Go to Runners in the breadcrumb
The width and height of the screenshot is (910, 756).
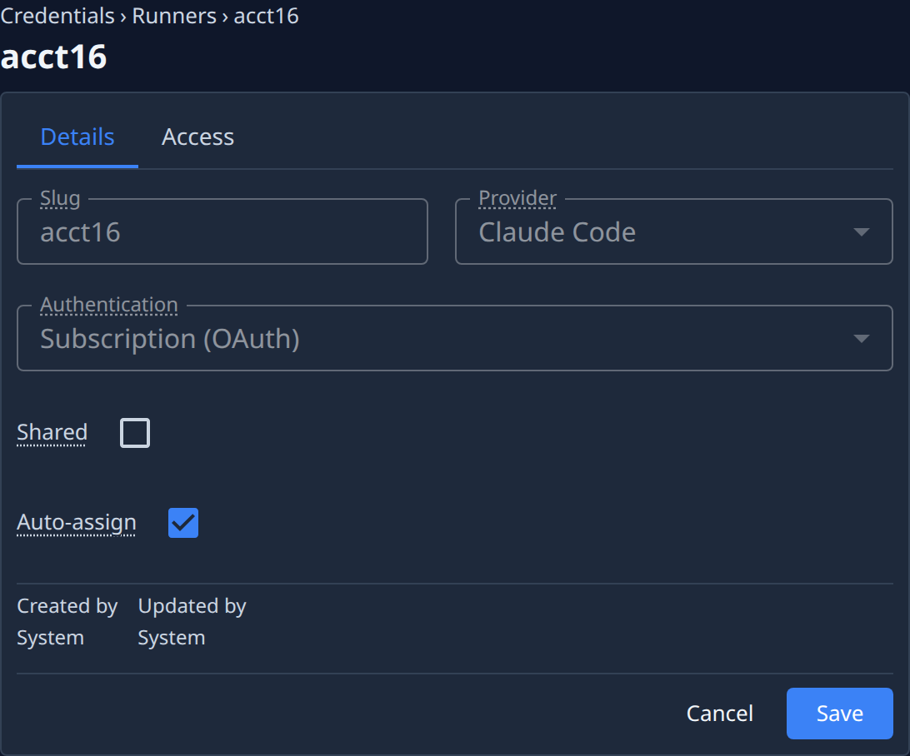click(x=174, y=16)
